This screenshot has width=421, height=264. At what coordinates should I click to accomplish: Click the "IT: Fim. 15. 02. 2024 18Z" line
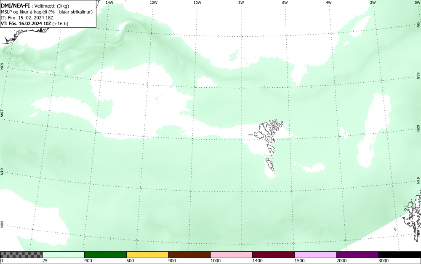point(27,18)
